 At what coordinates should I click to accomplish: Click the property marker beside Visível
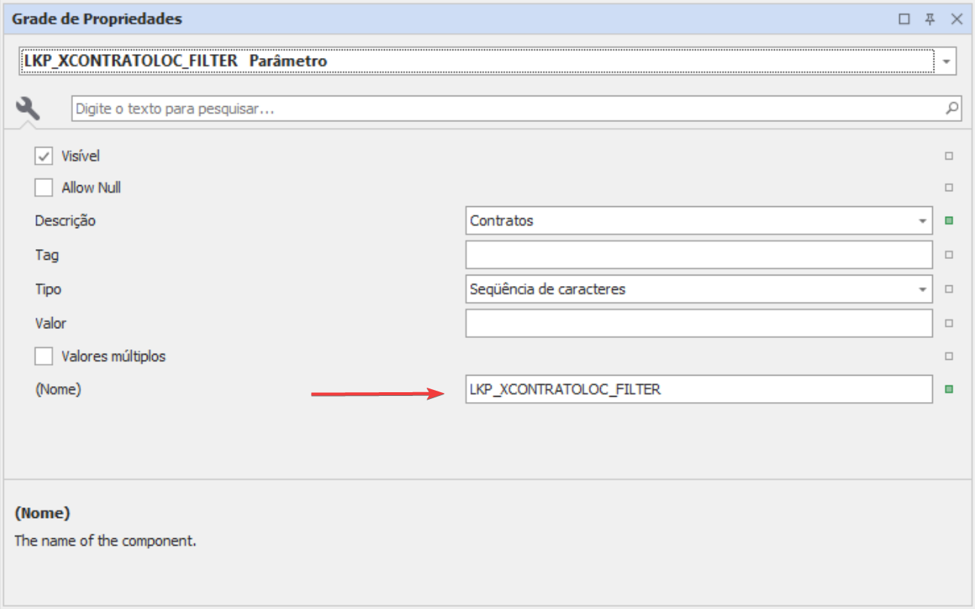click(949, 157)
